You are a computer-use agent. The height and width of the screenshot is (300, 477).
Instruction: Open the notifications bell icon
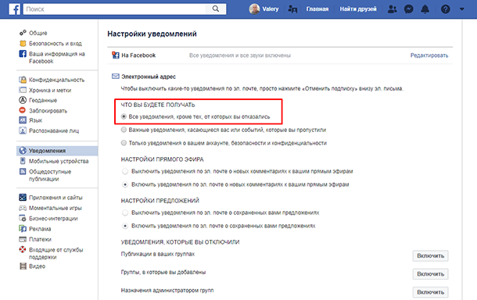(425, 9)
